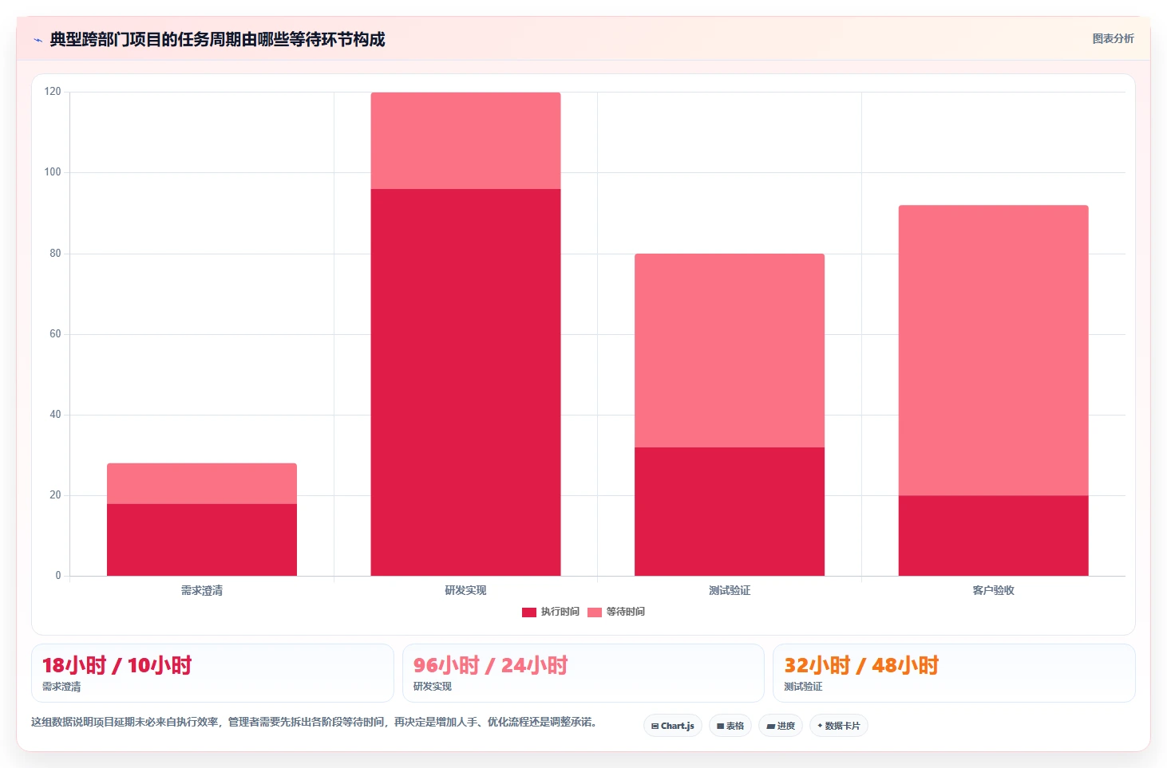The image size is (1167, 768).
Task: Select the 数据卡片 tag
Action: pos(839,726)
